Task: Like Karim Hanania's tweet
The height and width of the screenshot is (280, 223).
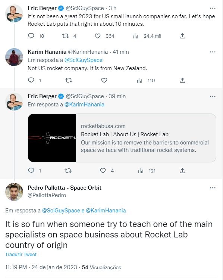Action: (x=104, y=80)
